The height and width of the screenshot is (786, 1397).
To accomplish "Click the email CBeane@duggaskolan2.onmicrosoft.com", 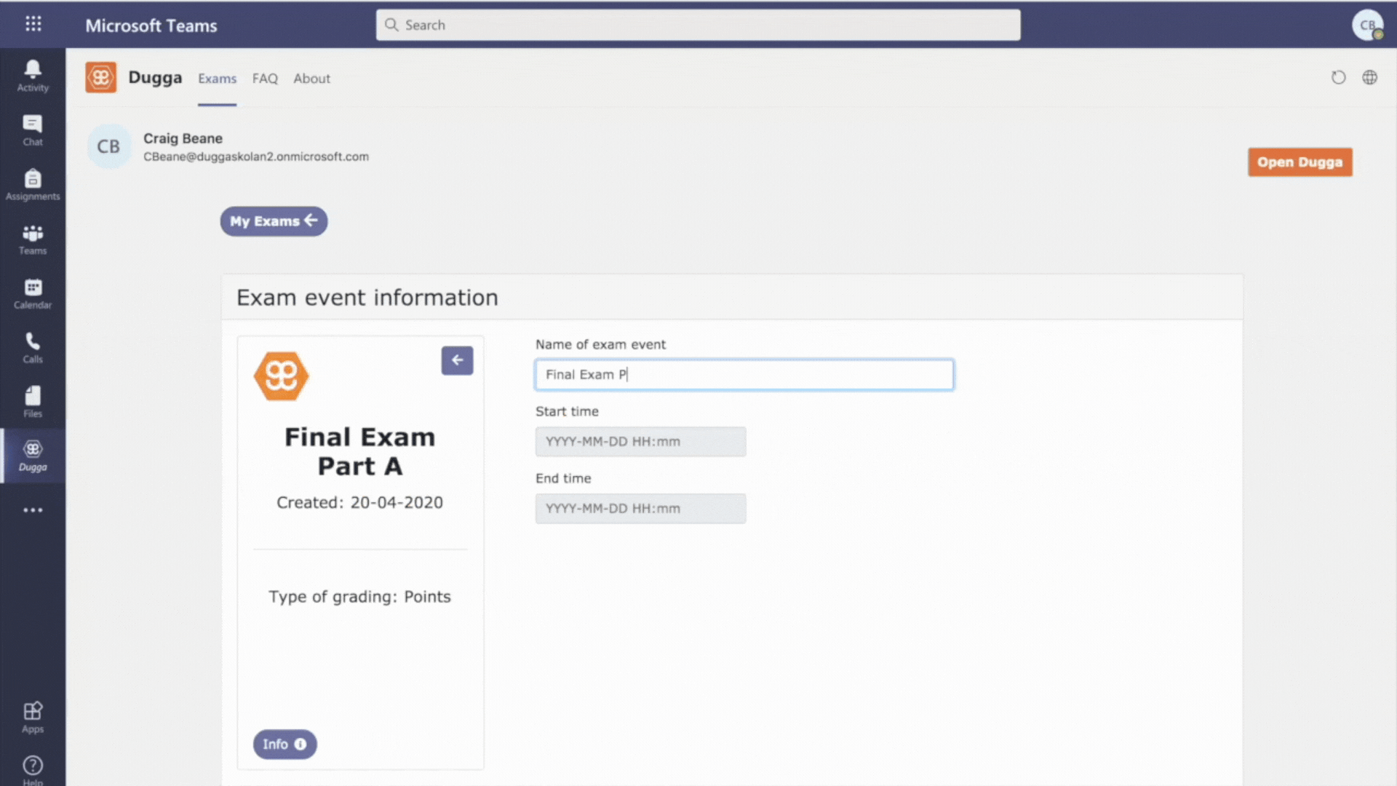I will tap(256, 156).
